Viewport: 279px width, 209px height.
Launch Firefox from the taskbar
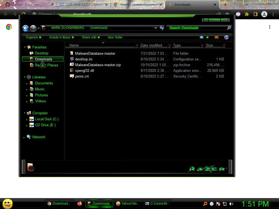[80, 204]
